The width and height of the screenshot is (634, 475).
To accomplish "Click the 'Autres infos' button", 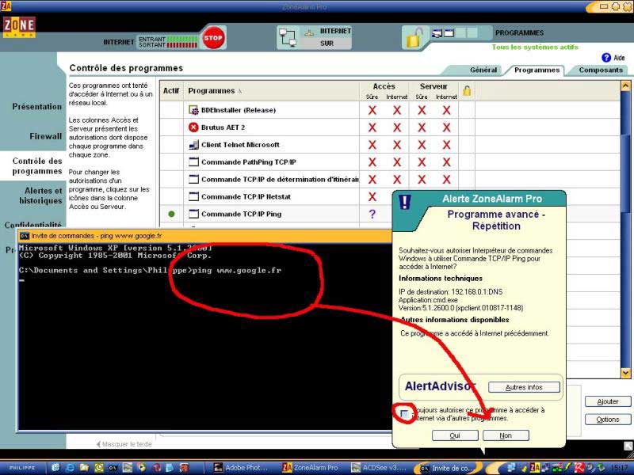I will point(524,387).
